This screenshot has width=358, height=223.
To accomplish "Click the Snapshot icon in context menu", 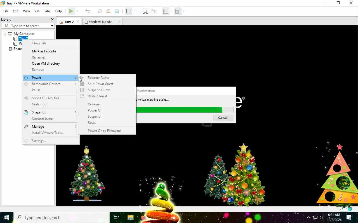I will [x=26, y=112].
